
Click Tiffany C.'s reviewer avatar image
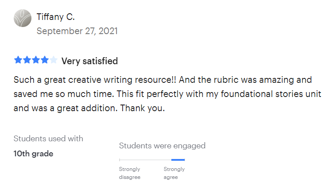pyautogui.click(x=23, y=18)
